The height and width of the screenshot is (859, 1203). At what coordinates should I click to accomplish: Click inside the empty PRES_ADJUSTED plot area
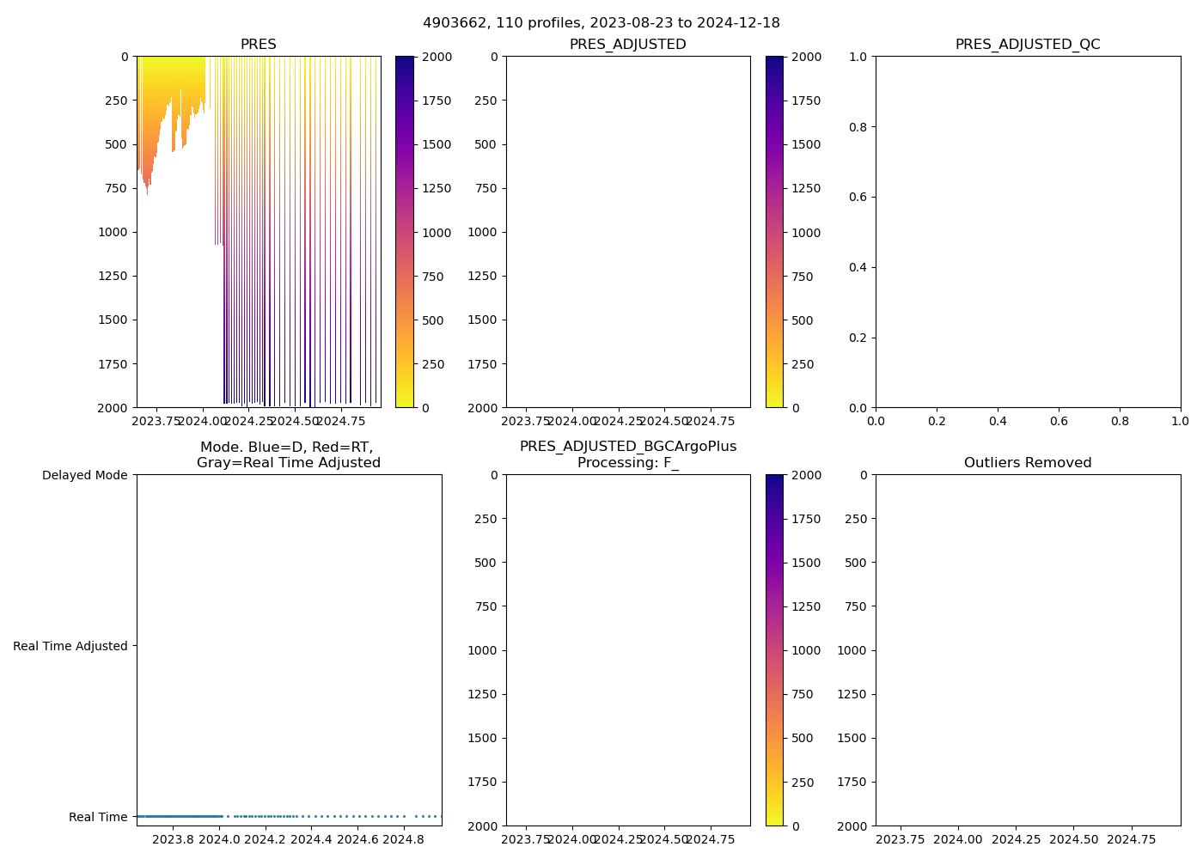(627, 232)
